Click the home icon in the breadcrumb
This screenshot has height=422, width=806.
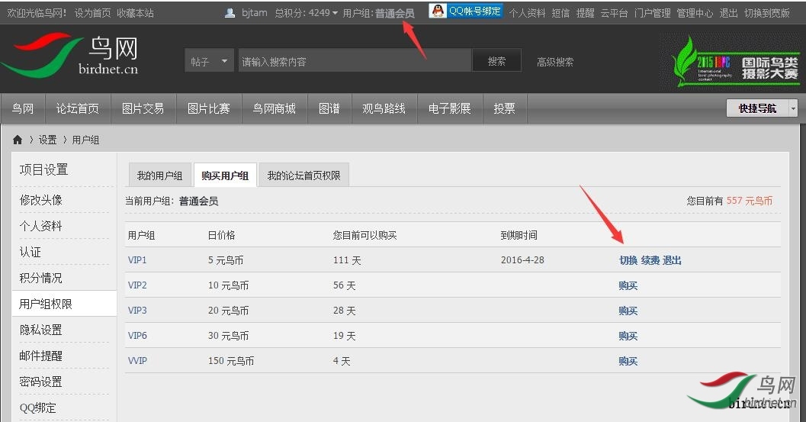pyautogui.click(x=18, y=140)
